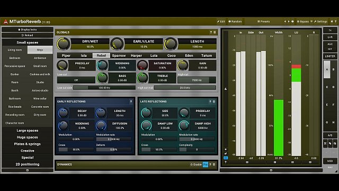339x191 pixels.
Task: Open Dynamics section help icon
Action: 210,164
